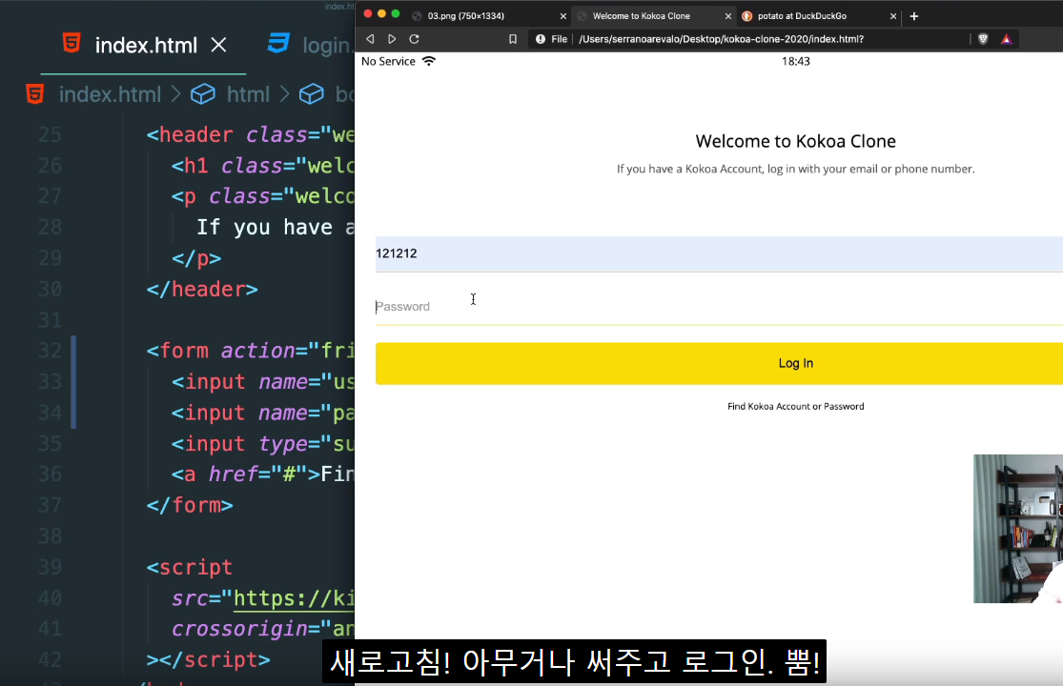Click the crossorigin attribute code line

point(262,629)
